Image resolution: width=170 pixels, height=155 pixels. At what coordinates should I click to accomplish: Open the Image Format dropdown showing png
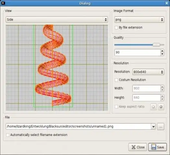point(139,20)
